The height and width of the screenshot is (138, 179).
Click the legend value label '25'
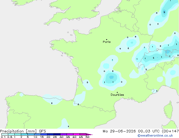pyautogui.click(x=55, y=137)
